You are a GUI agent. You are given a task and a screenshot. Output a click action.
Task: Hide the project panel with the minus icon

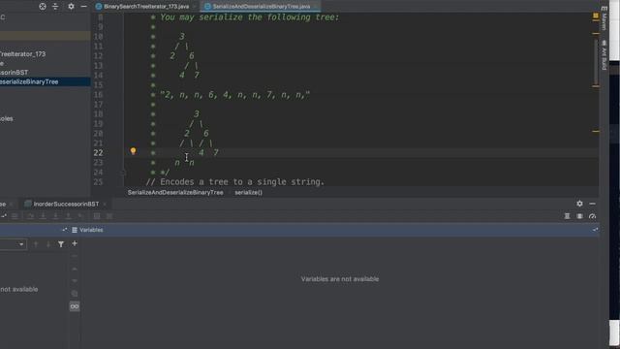[84, 7]
